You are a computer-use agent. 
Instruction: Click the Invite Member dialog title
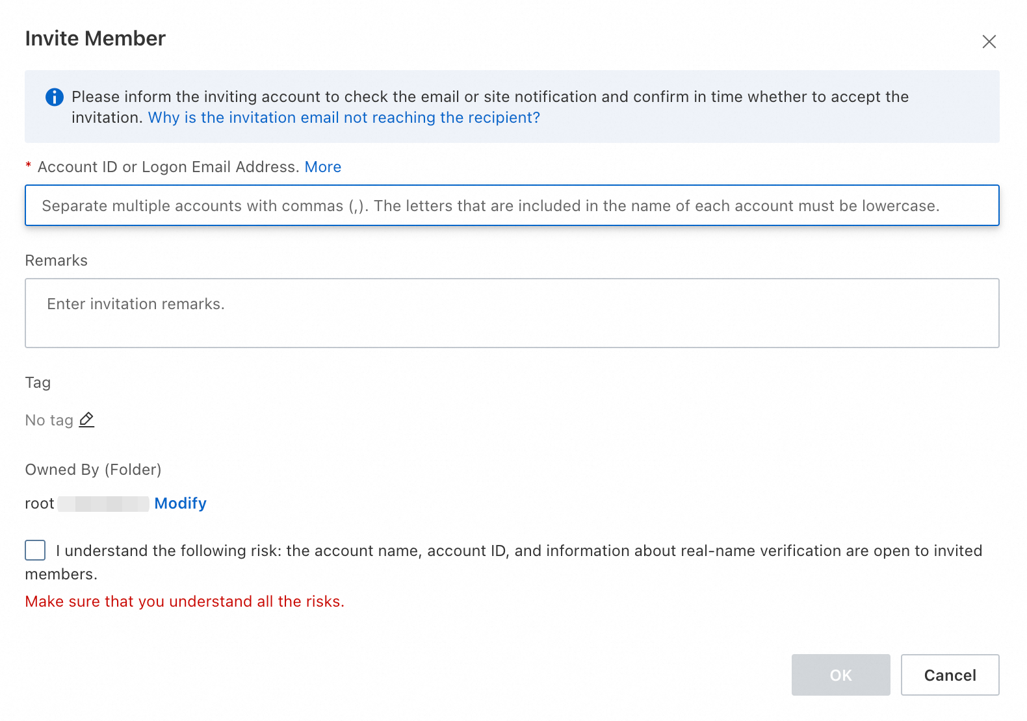tap(96, 38)
